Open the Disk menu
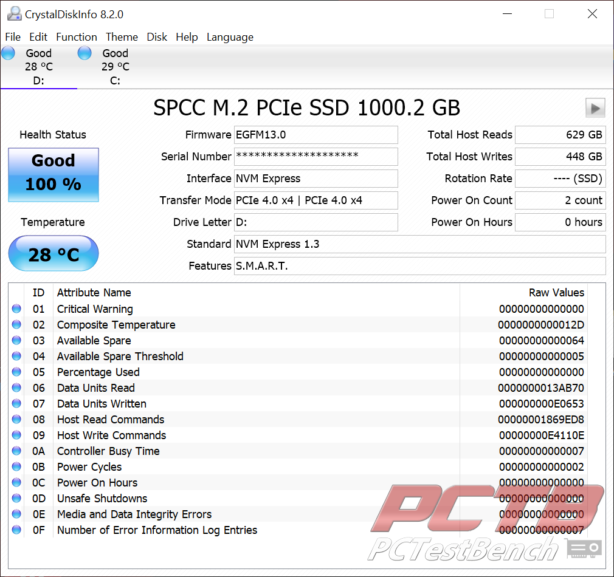The width and height of the screenshot is (614, 577). pyautogui.click(x=157, y=37)
